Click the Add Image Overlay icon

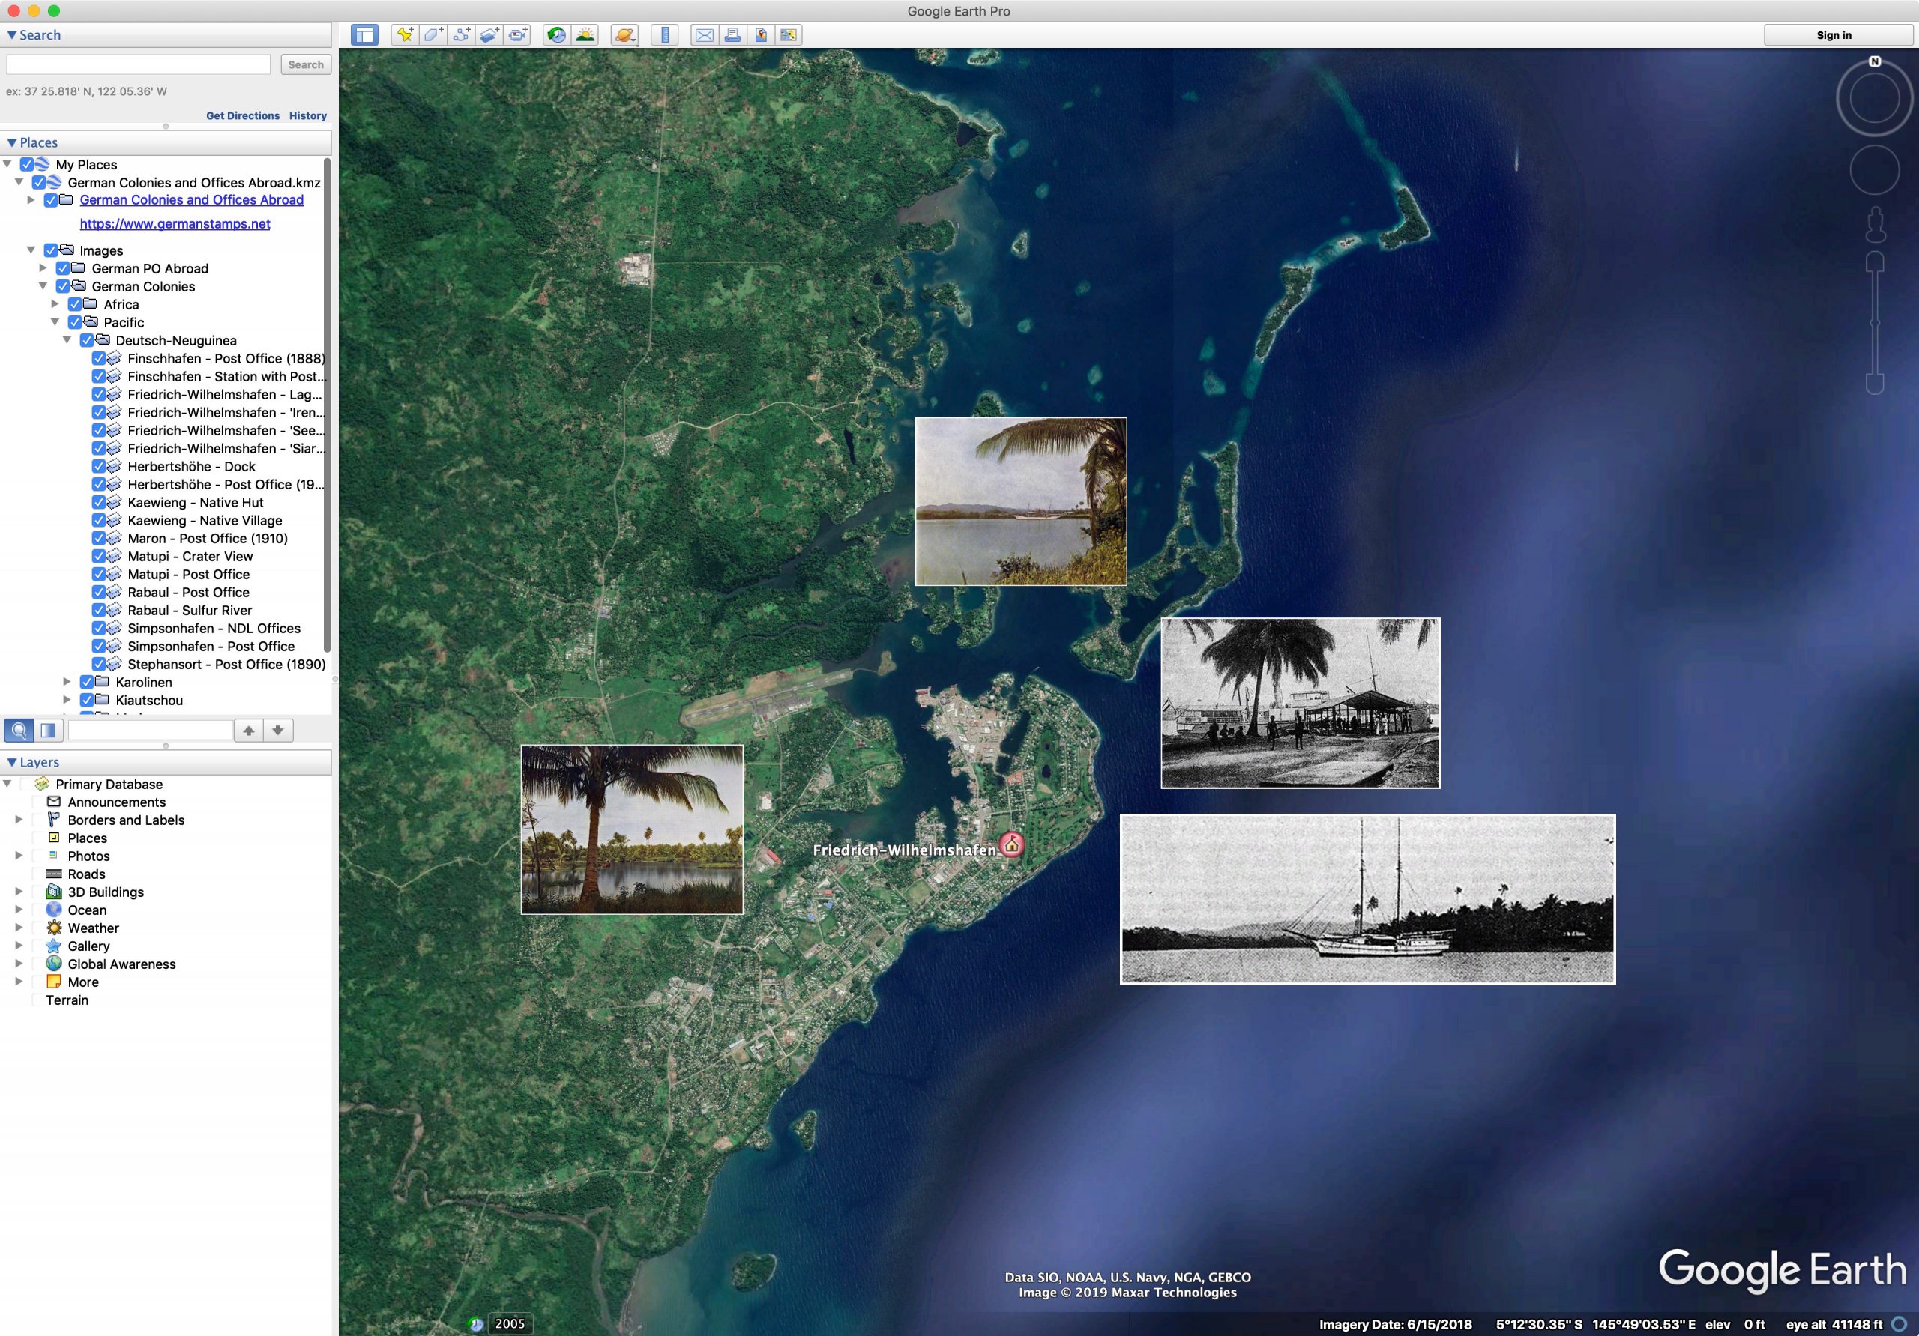point(489,35)
